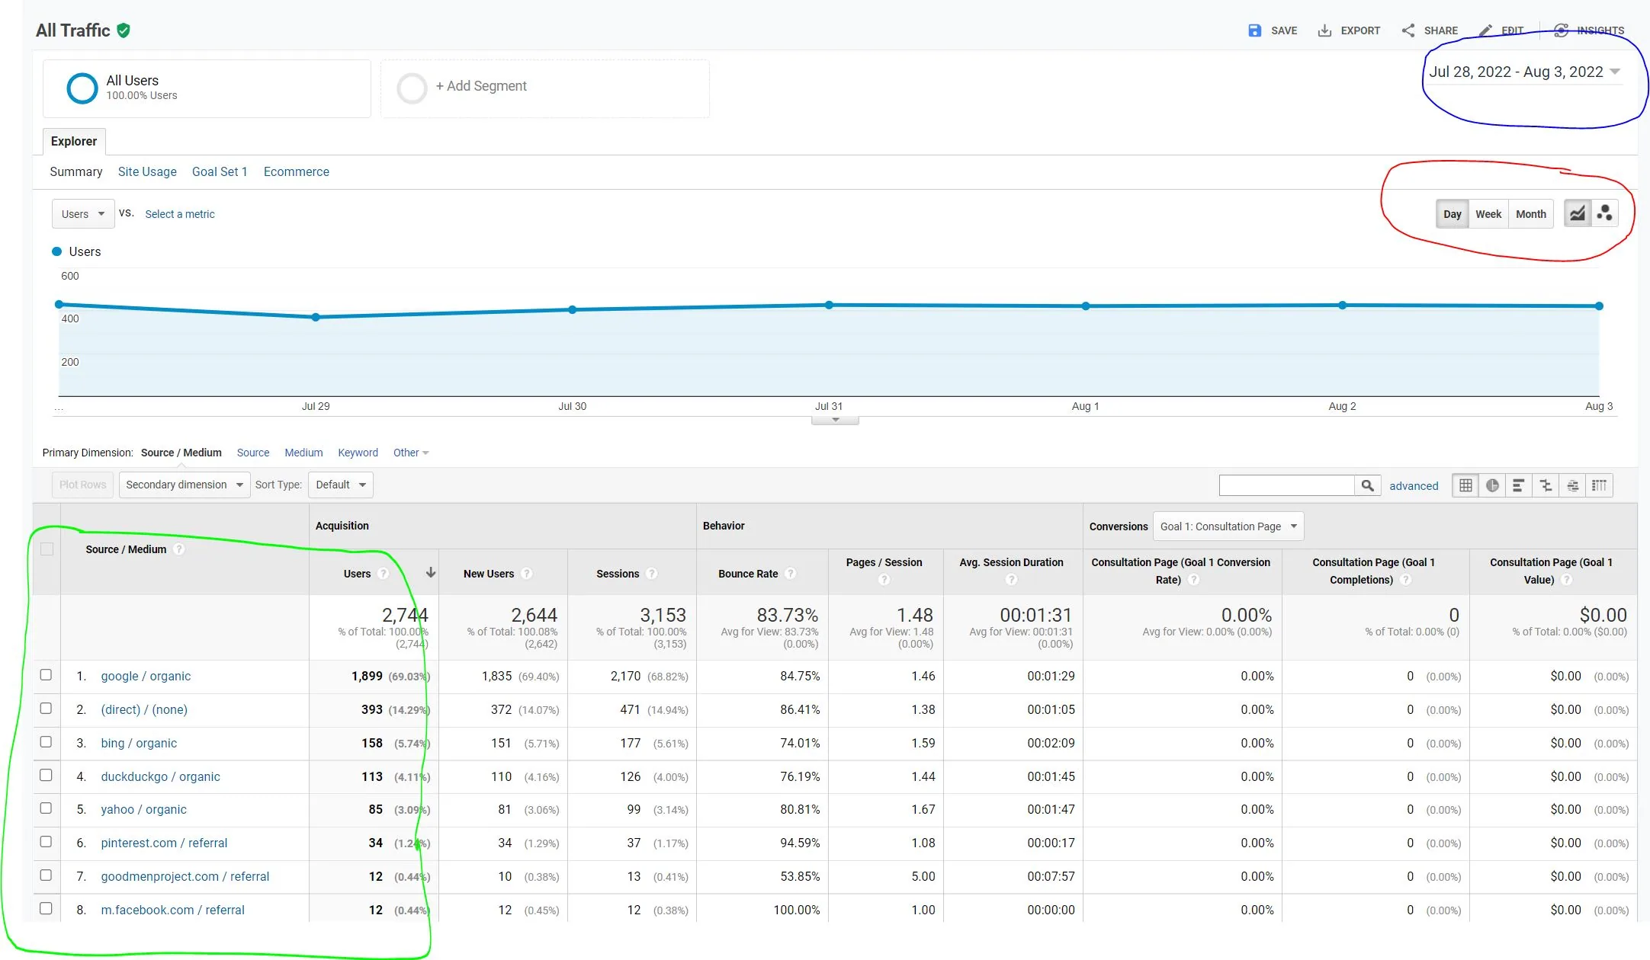Image resolution: width=1650 pixels, height=960 pixels.
Task: Check the google / organic row checkbox
Action: tap(46, 675)
